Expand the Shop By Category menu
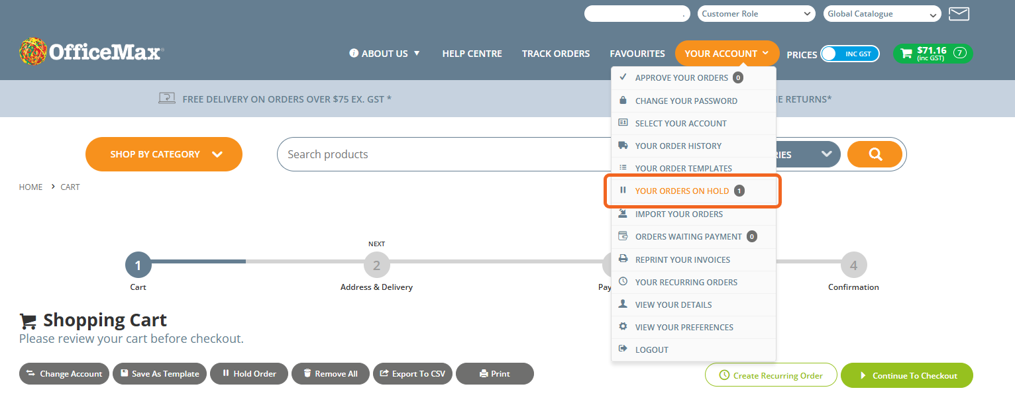This screenshot has width=1015, height=417. 163,154
